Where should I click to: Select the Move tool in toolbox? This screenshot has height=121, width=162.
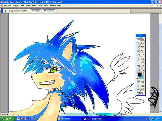pos(143,43)
